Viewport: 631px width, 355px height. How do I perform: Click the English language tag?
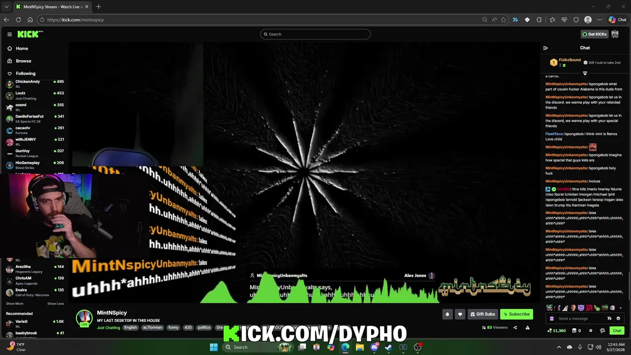(131, 327)
